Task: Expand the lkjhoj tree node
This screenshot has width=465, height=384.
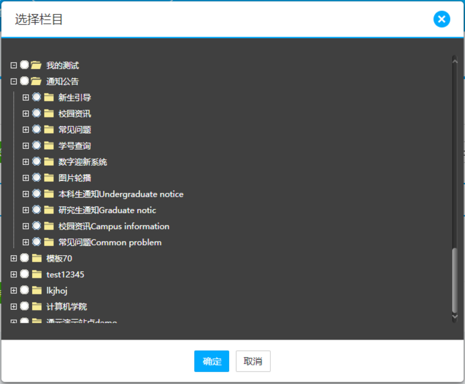Action: point(14,291)
